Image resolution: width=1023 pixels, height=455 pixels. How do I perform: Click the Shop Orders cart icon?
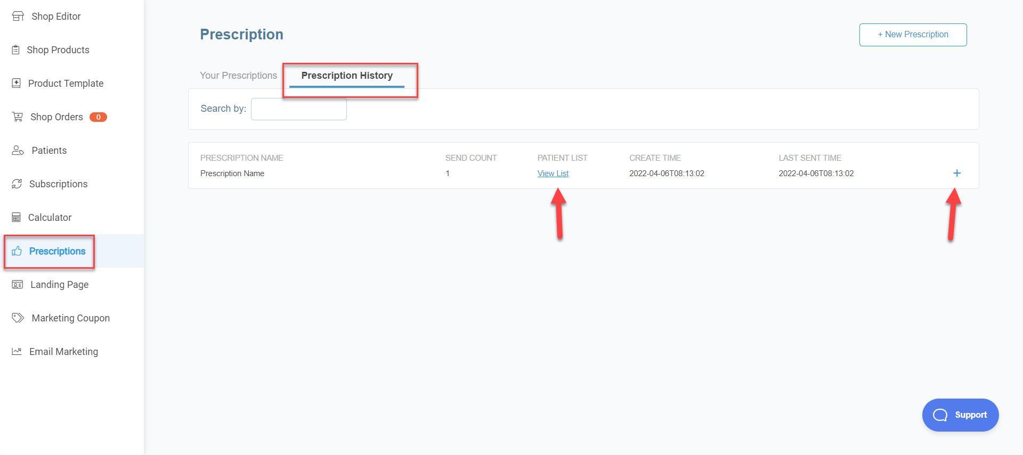[x=18, y=117]
